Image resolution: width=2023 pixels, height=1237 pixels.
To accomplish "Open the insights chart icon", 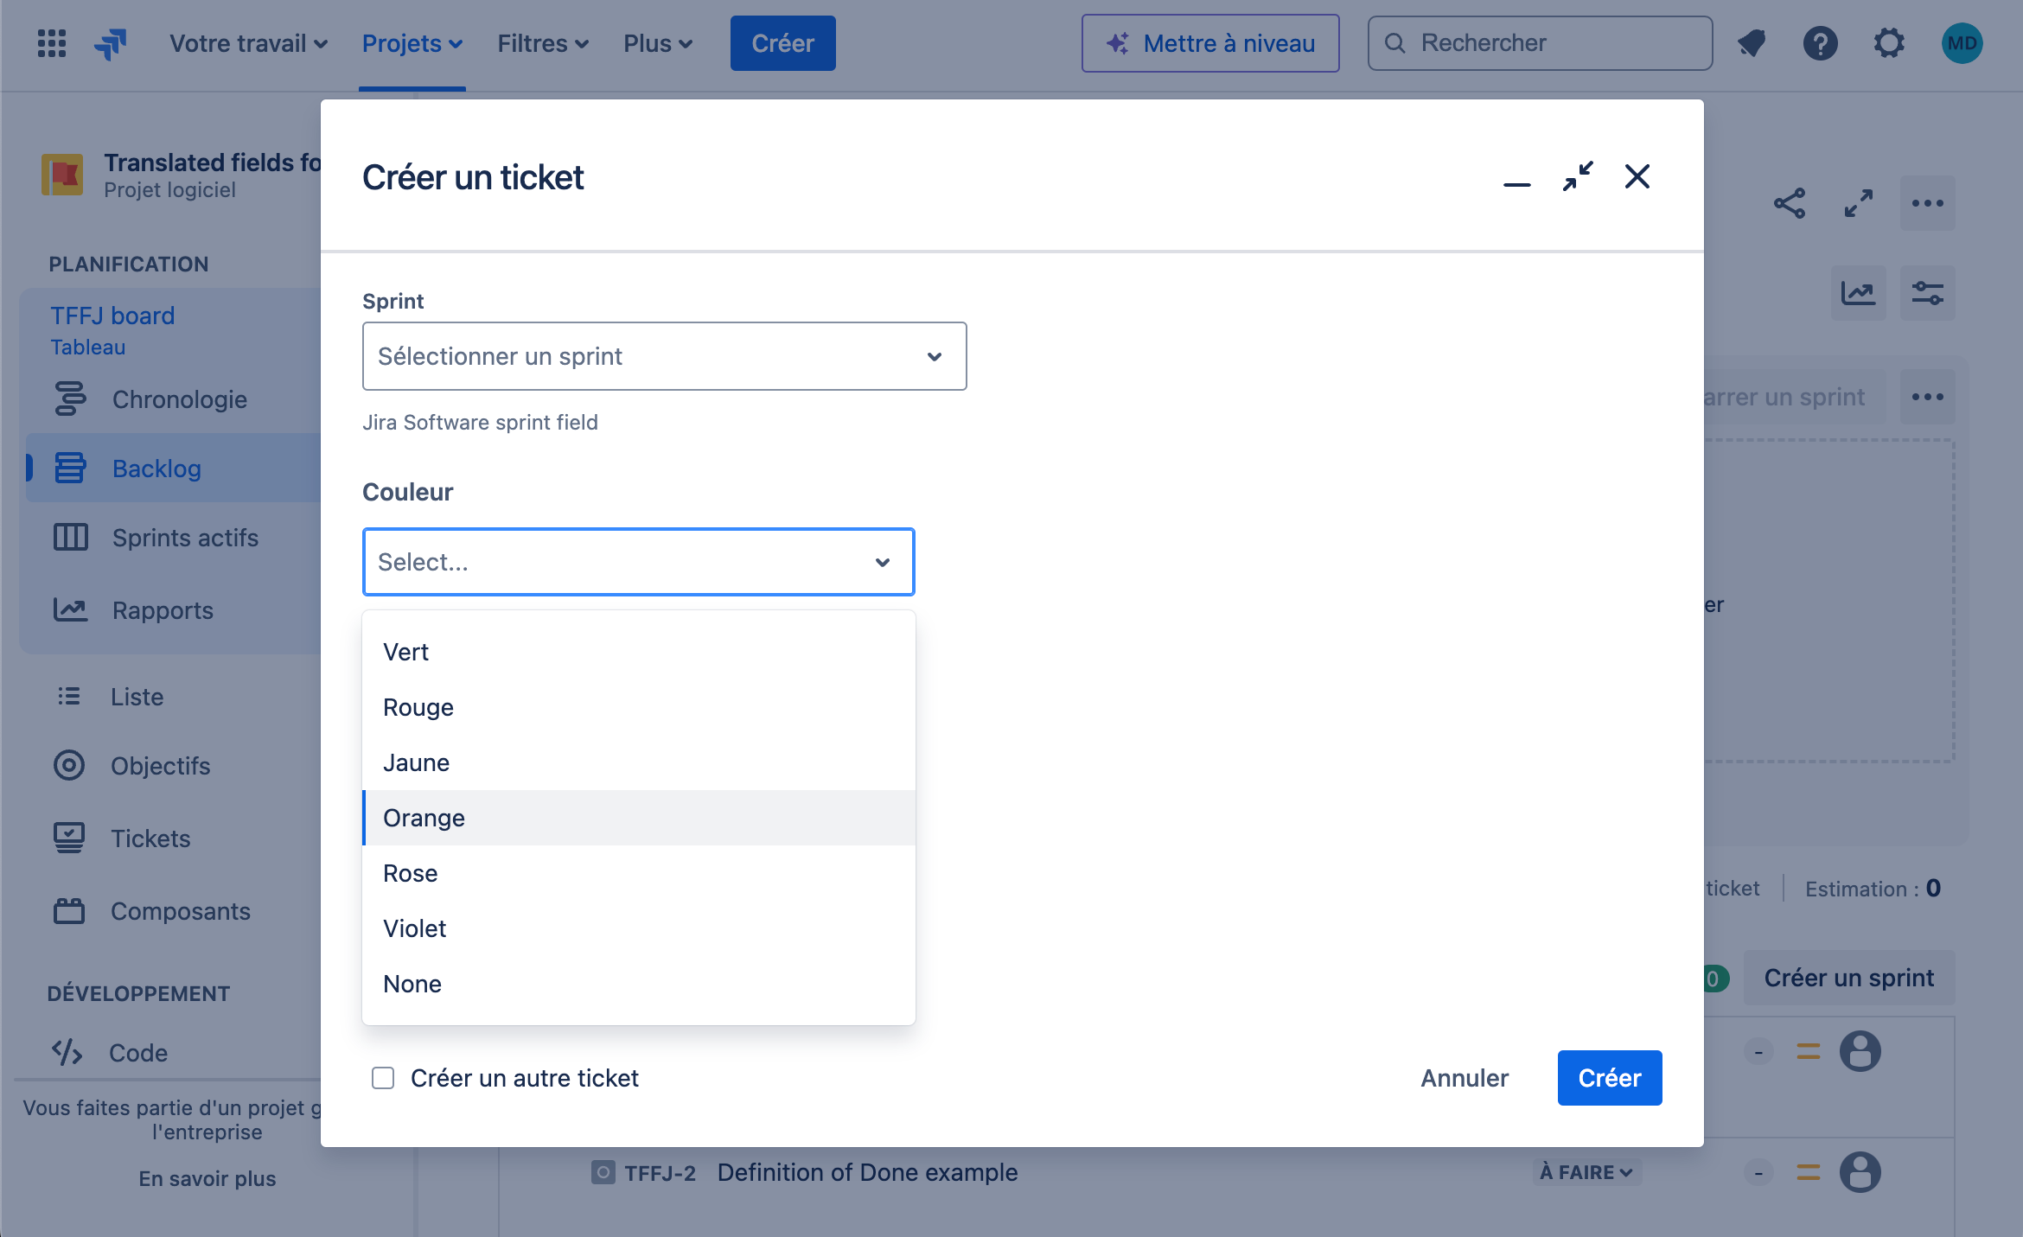I will click(1858, 293).
